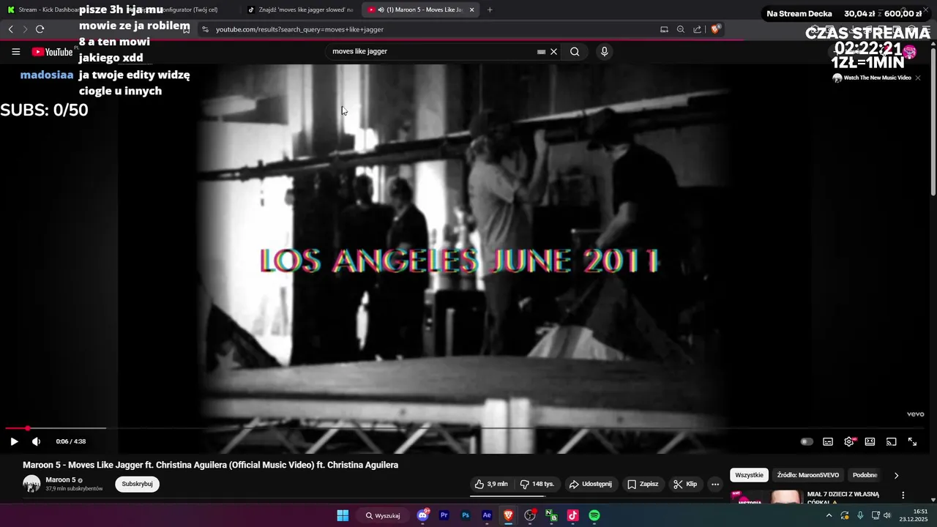
Task: Mute the video with the speaker icon
Action: 36,441
